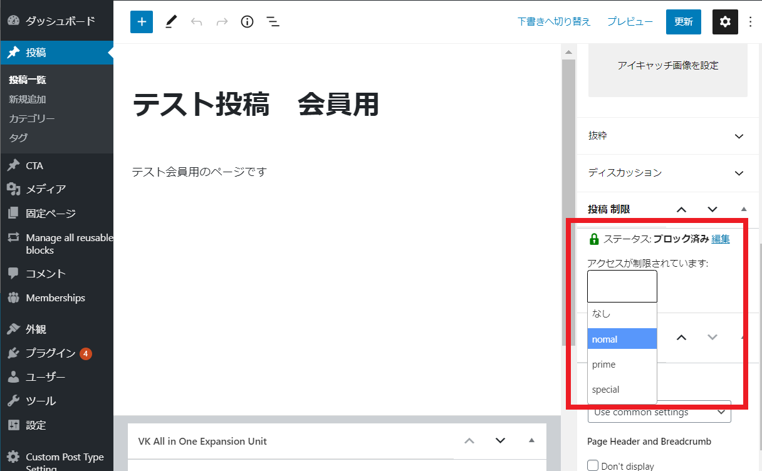Click the post title テスト投稿 会員用
This screenshot has height=471, width=762.
pyautogui.click(x=256, y=104)
